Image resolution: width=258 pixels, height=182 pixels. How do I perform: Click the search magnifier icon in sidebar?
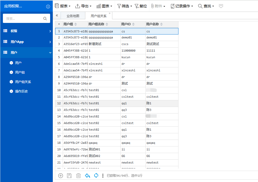click(45, 18)
